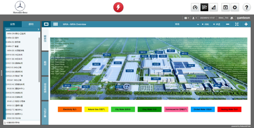Click the orange Electricity 电力 legend swatch

click(x=70, y=109)
